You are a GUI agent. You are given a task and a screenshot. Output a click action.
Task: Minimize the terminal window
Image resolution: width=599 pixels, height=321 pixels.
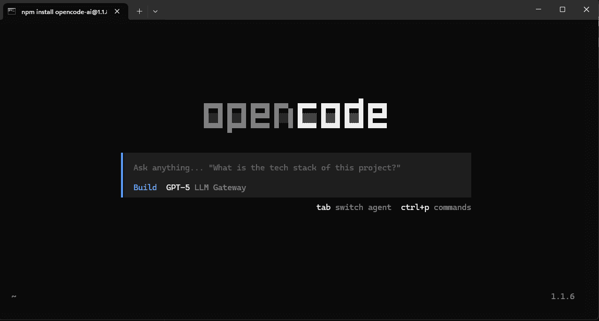pyautogui.click(x=538, y=9)
